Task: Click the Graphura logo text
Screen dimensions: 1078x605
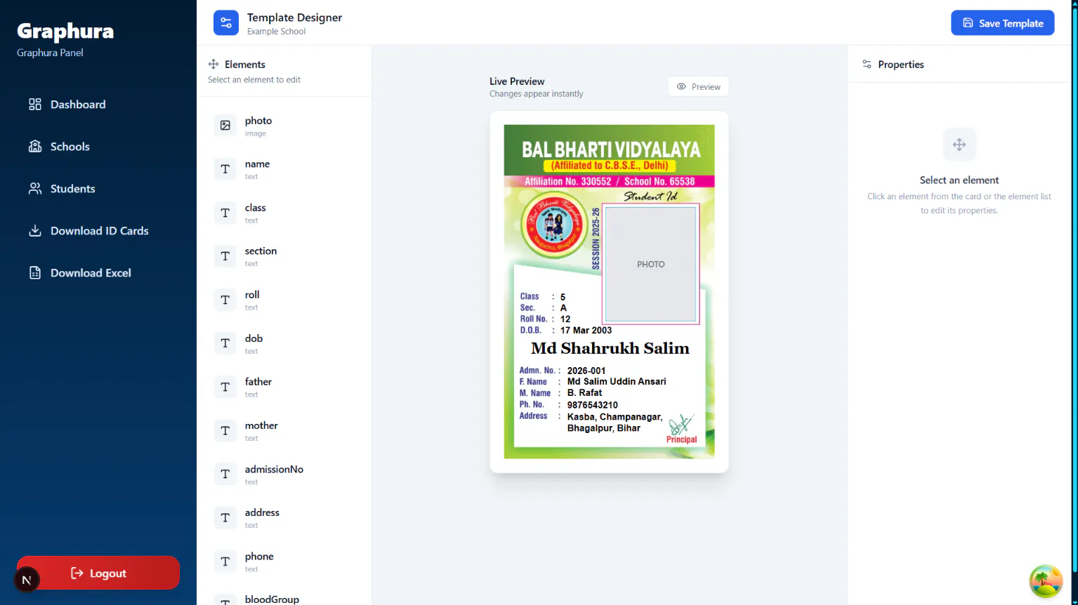Action: [65, 32]
